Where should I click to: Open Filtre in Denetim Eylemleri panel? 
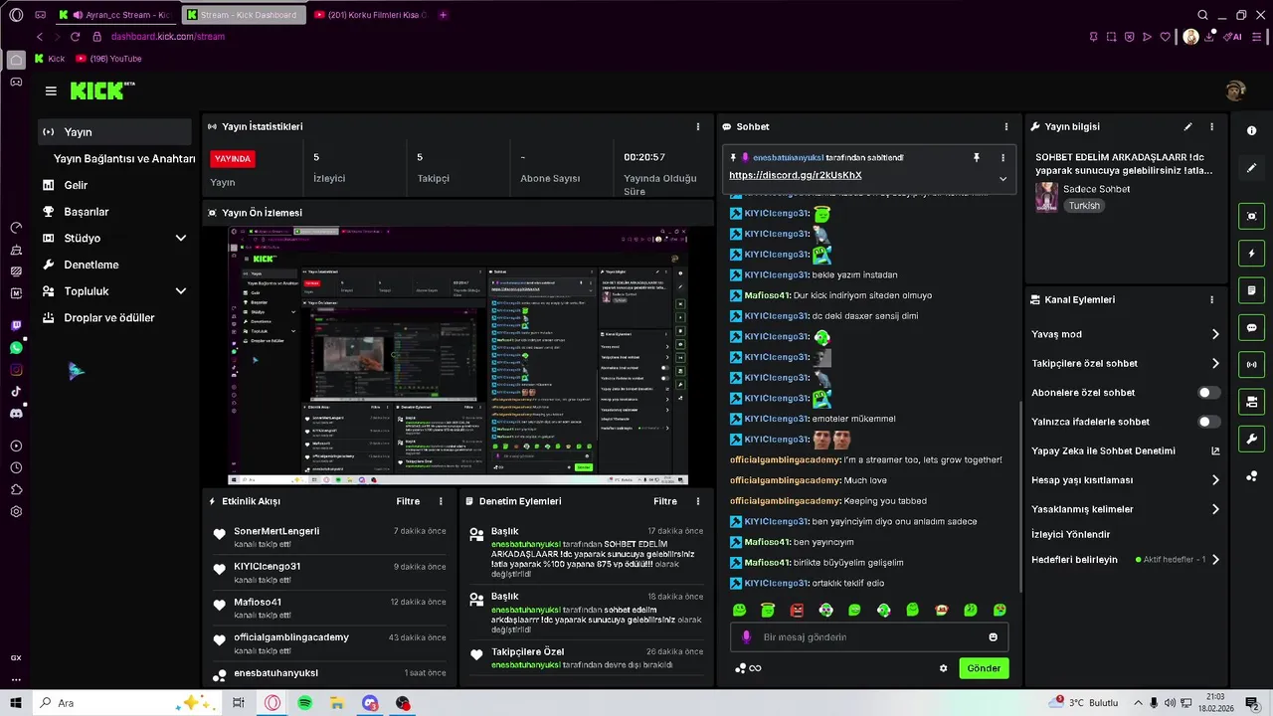point(665,501)
